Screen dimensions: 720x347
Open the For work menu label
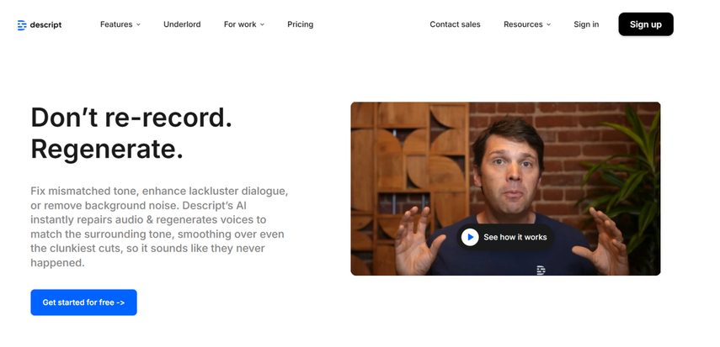coord(240,24)
